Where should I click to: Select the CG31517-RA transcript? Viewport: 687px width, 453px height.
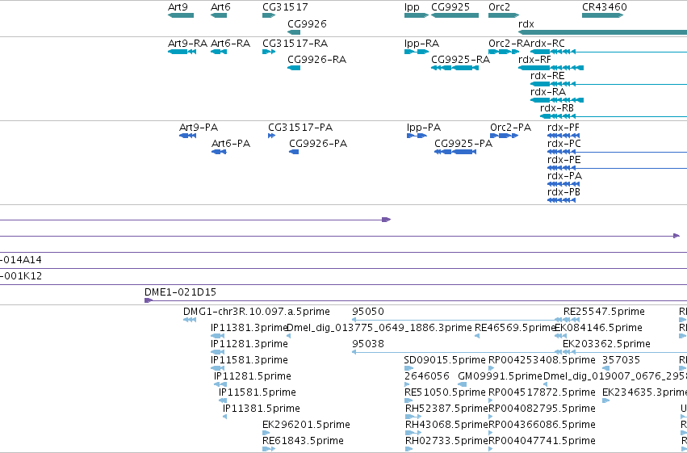pos(269,52)
